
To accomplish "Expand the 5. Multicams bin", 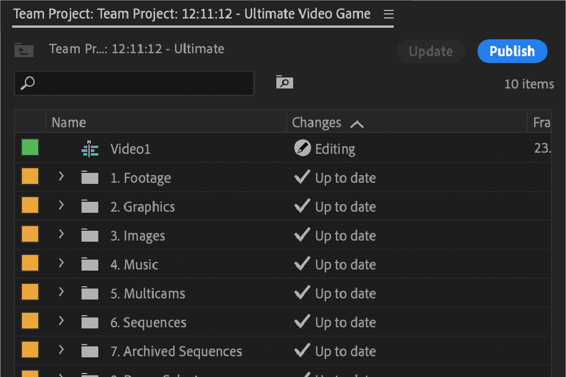I will pyautogui.click(x=61, y=293).
